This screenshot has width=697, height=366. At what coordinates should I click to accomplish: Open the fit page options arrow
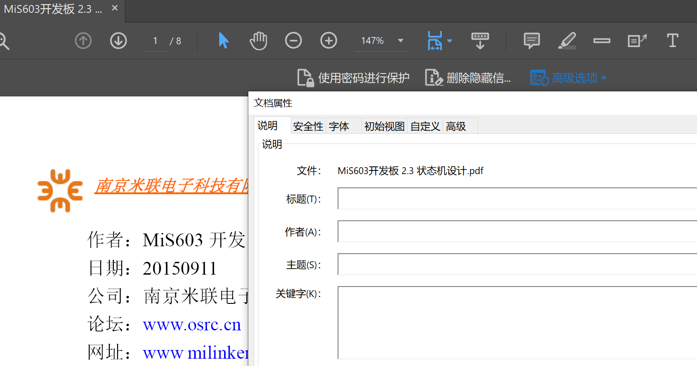[x=450, y=41]
